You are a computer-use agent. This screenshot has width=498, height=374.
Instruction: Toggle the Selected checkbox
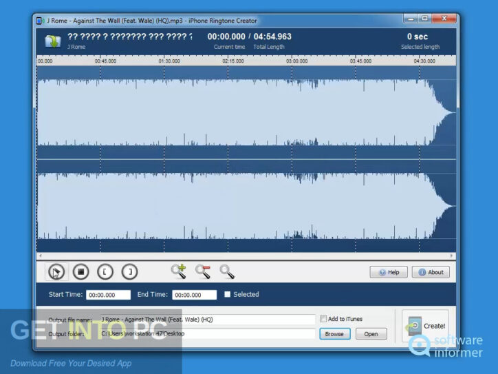(228, 295)
